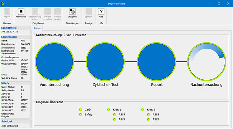Click the Einstellungen ribbon group label

72,23
